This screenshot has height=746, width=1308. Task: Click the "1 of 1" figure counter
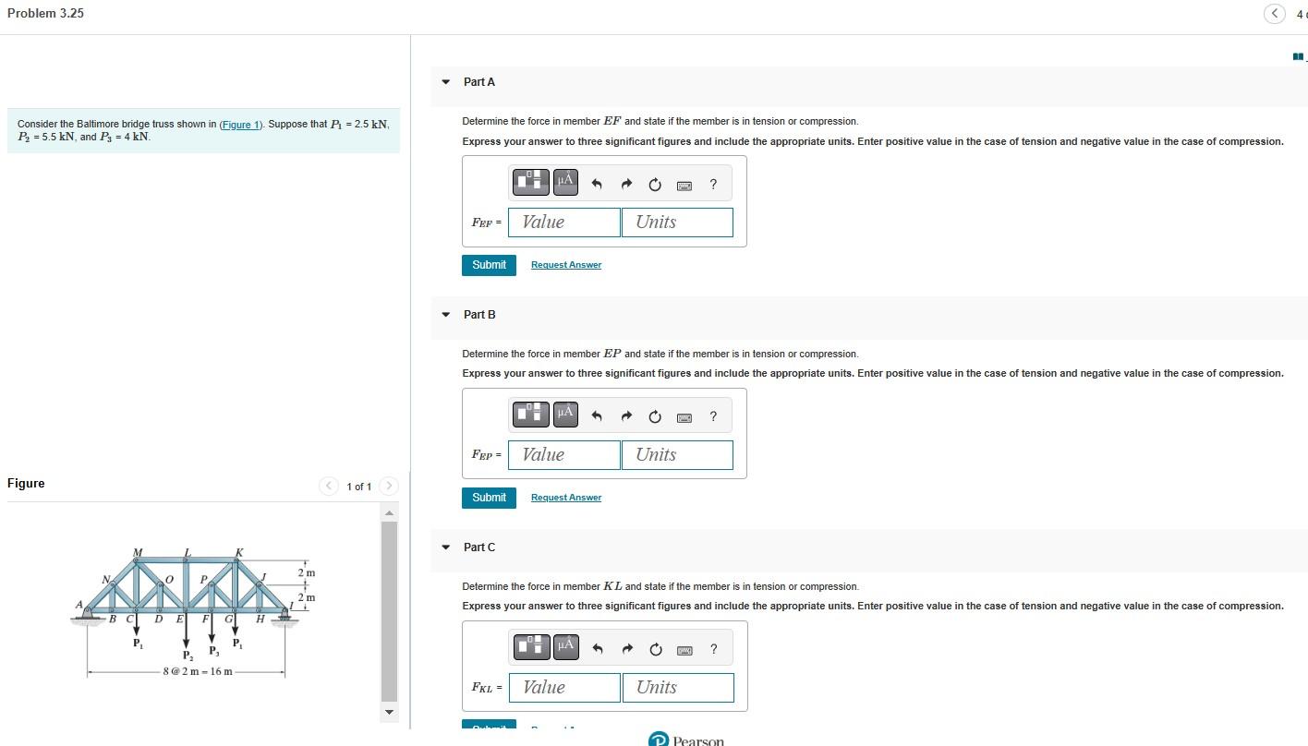359,487
